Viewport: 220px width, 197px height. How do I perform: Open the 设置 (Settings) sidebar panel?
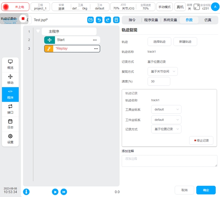pyautogui.click(x=10, y=139)
